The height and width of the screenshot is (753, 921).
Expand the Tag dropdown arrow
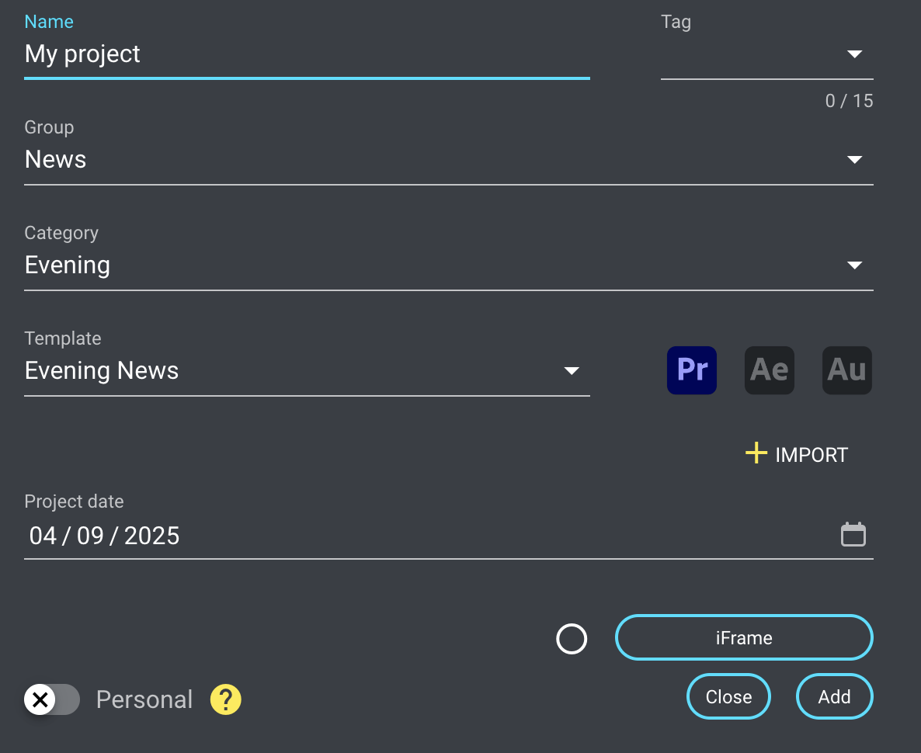(854, 54)
